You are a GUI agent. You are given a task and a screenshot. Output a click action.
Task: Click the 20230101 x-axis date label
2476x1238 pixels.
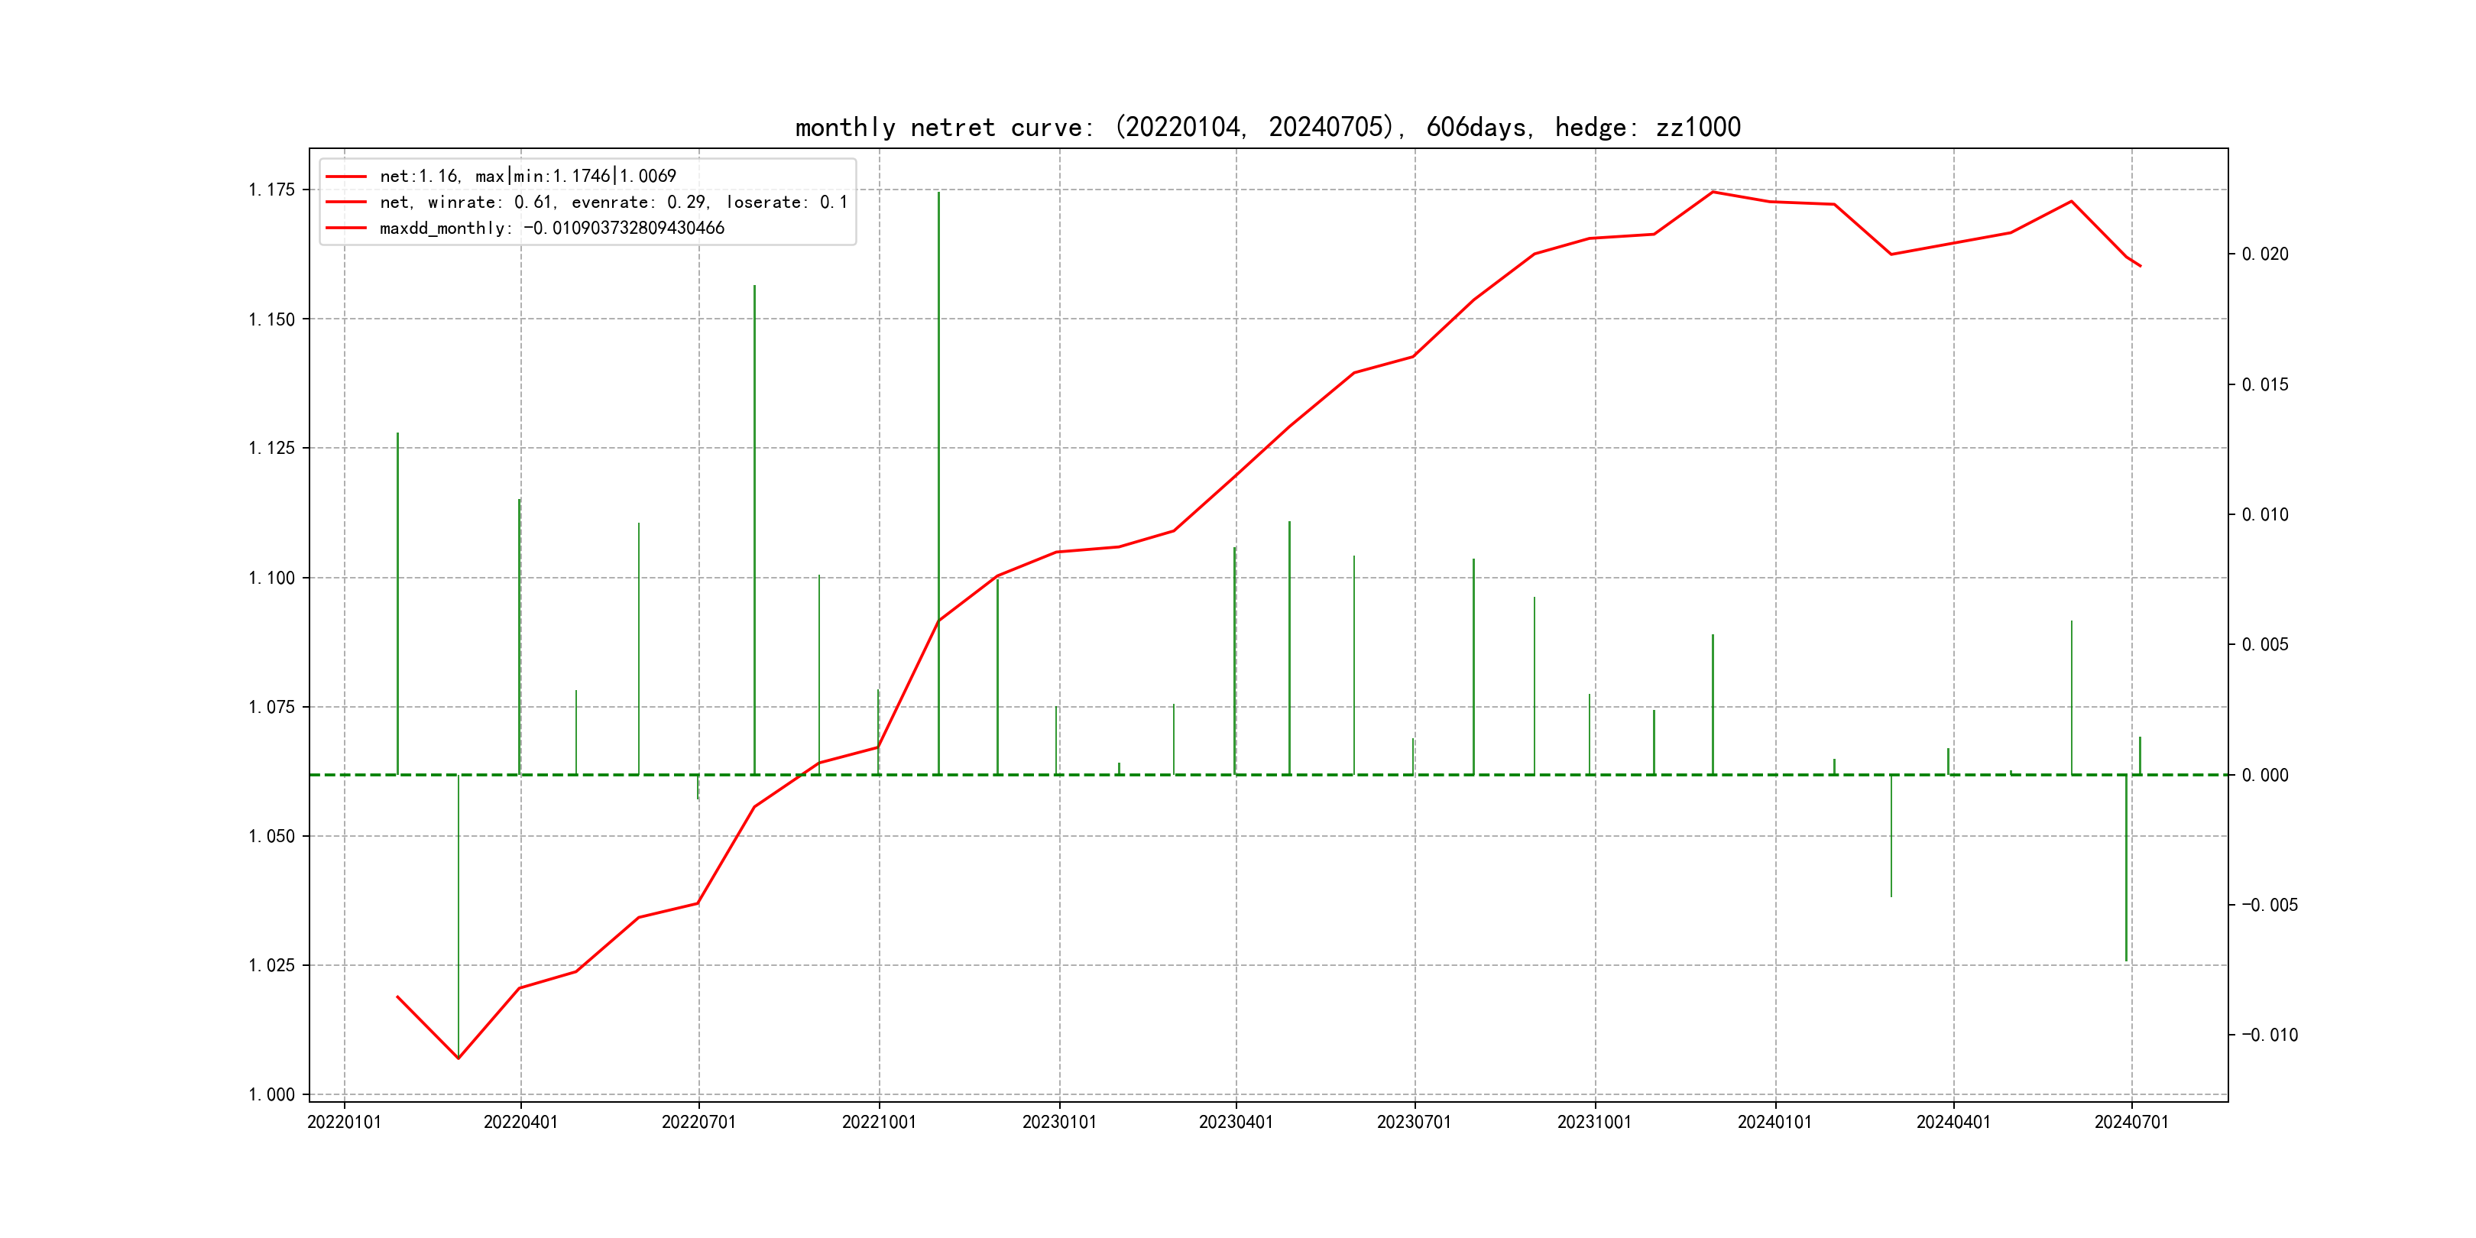coord(1059,1123)
